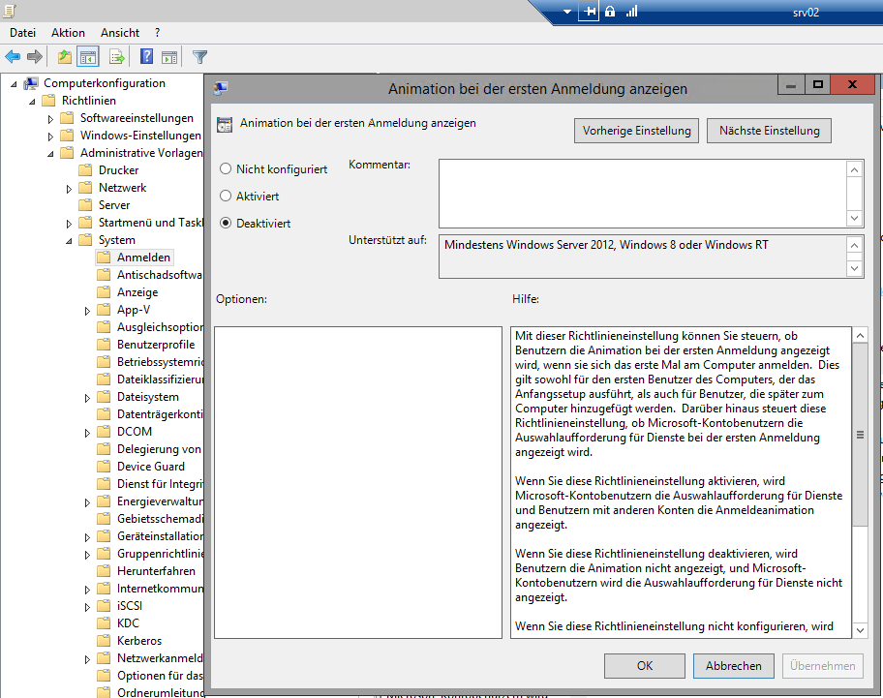Collapse the Administrative Vorlagen node
The height and width of the screenshot is (698, 883).
point(51,153)
